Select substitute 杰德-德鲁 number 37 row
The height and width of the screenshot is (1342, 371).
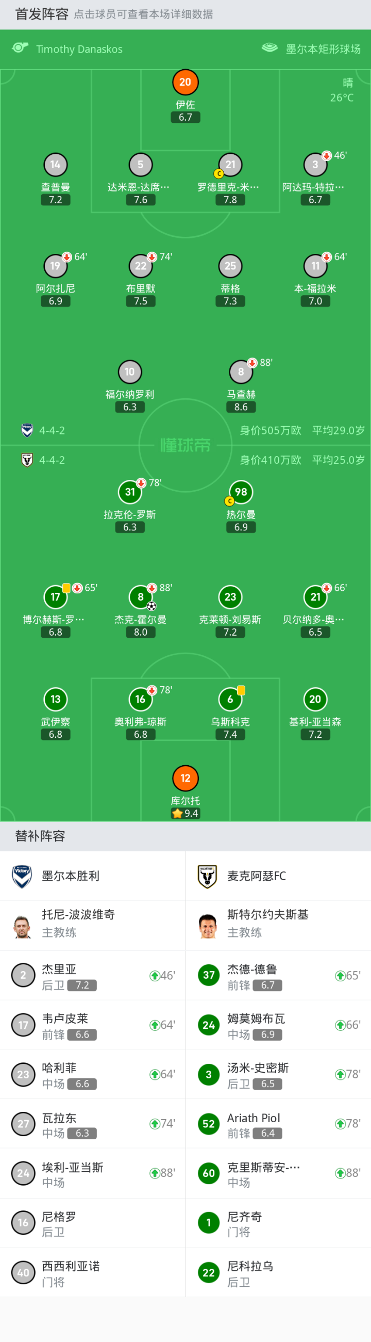pyautogui.click(x=278, y=976)
